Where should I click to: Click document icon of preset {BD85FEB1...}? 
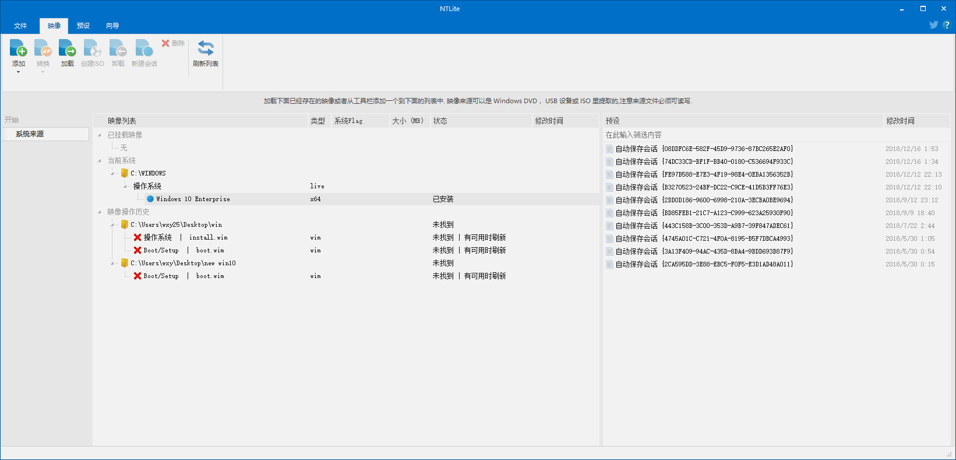tap(609, 213)
